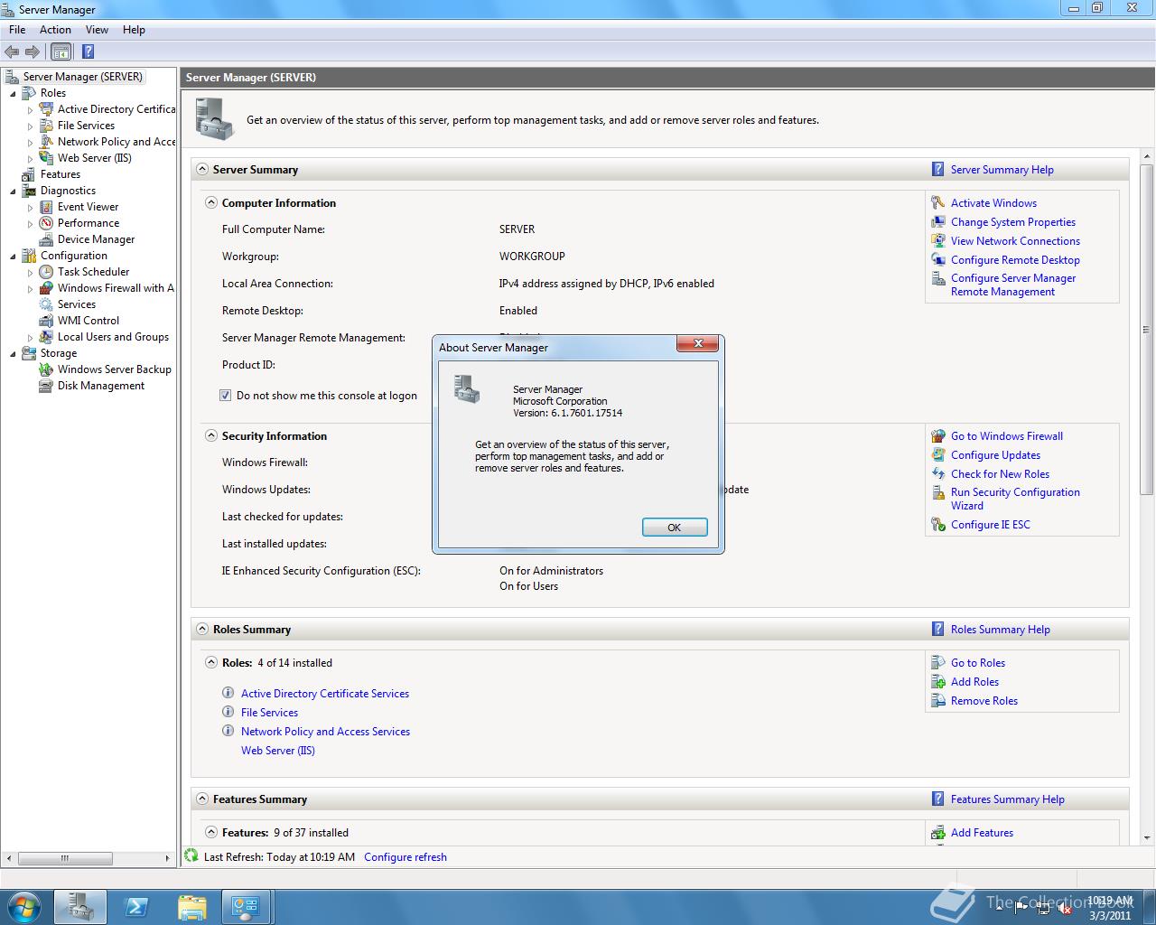The width and height of the screenshot is (1156, 925).
Task: Collapse the Configuration tree node
Action: pyautogui.click(x=13, y=257)
